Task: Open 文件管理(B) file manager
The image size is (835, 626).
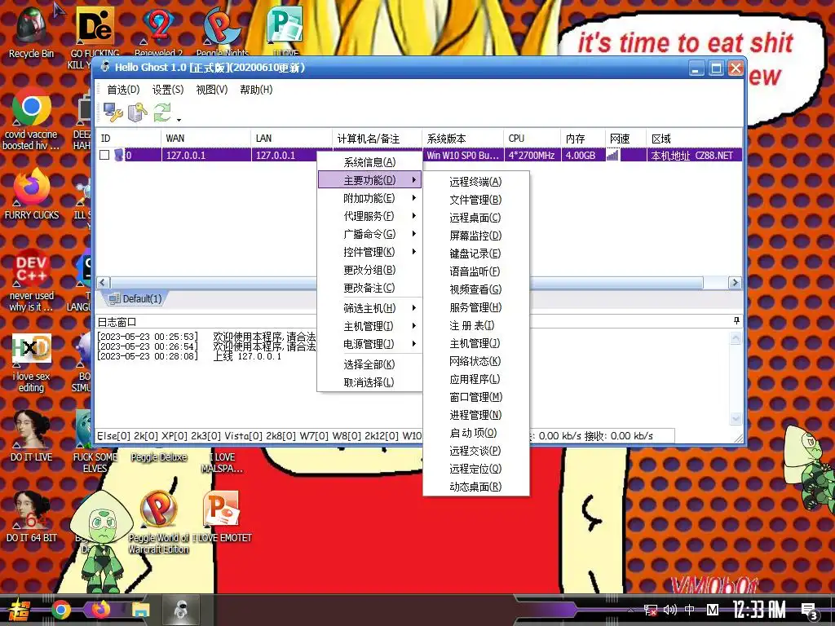Action: [475, 200]
